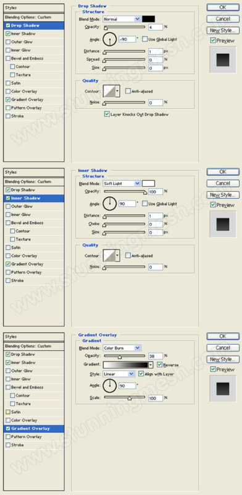
Task: Click the Distance field in Inner Shadow settings
Action: coord(156,215)
